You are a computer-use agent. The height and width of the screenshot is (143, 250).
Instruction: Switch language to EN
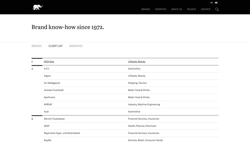coord(216,3)
